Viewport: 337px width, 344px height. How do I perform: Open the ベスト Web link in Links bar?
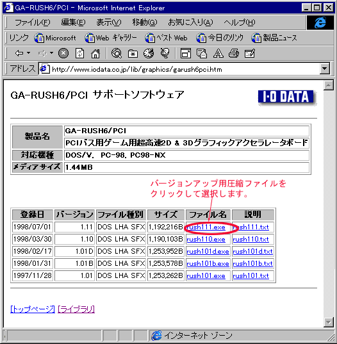point(166,38)
